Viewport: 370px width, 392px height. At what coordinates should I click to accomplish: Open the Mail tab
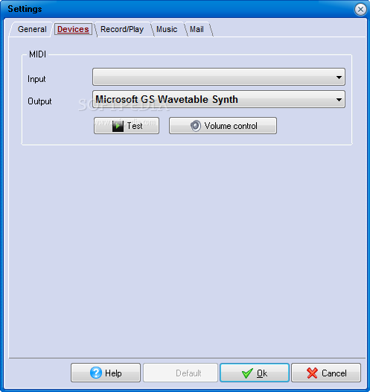pos(197,29)
